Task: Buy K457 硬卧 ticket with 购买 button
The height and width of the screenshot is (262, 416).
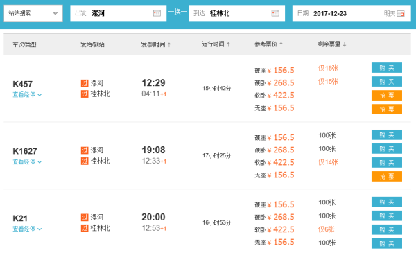Action: pyautogui.click(x=387, y=82)
